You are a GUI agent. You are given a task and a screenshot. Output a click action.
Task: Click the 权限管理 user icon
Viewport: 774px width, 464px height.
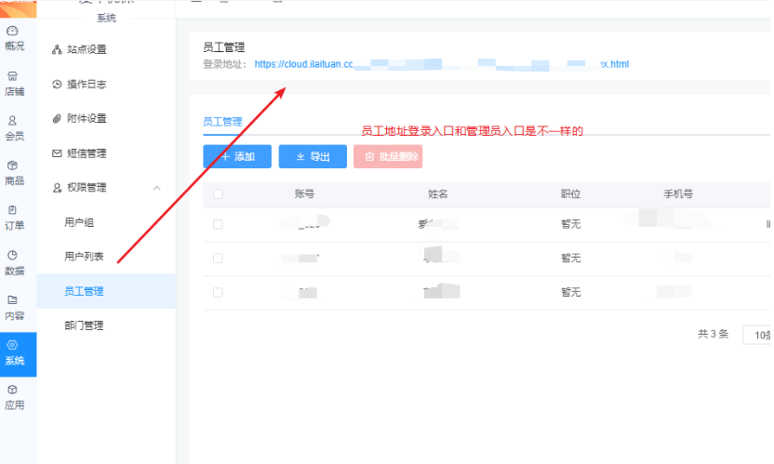coord(58,188)
